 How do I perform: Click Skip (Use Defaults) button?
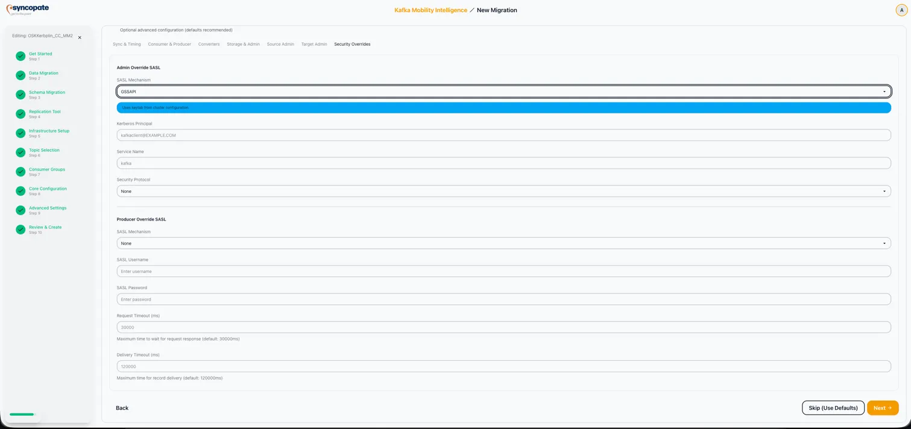pos(833,408)
